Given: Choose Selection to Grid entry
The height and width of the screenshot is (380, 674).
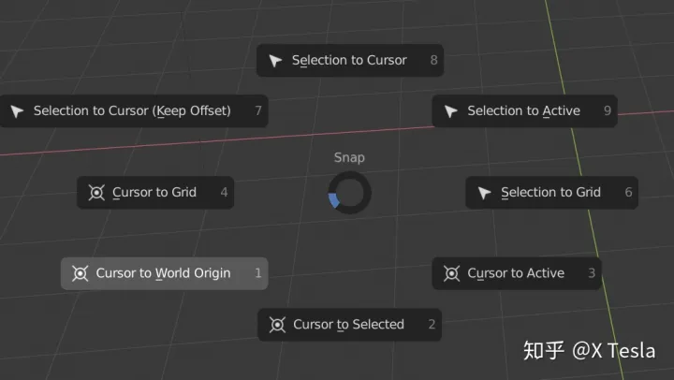Looking at the screenshot, I should pos(552,192).
